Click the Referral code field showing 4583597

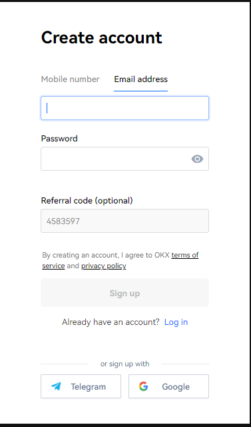(x=125, y=221)
